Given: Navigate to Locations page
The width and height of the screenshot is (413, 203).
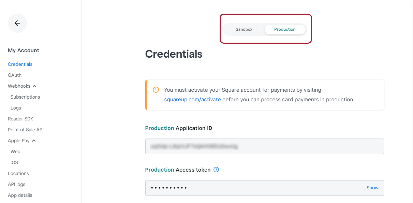Looking at the screenshot, I should click(x=18, y=173).
